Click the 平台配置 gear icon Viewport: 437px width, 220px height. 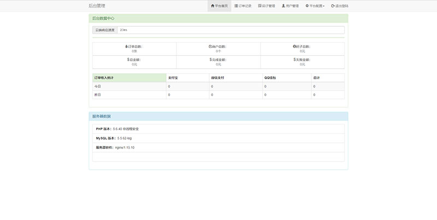(307, 6)
